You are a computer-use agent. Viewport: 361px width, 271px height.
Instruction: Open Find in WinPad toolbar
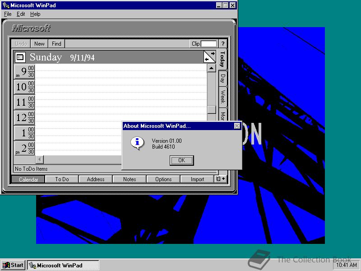click(x=56, y=43)
